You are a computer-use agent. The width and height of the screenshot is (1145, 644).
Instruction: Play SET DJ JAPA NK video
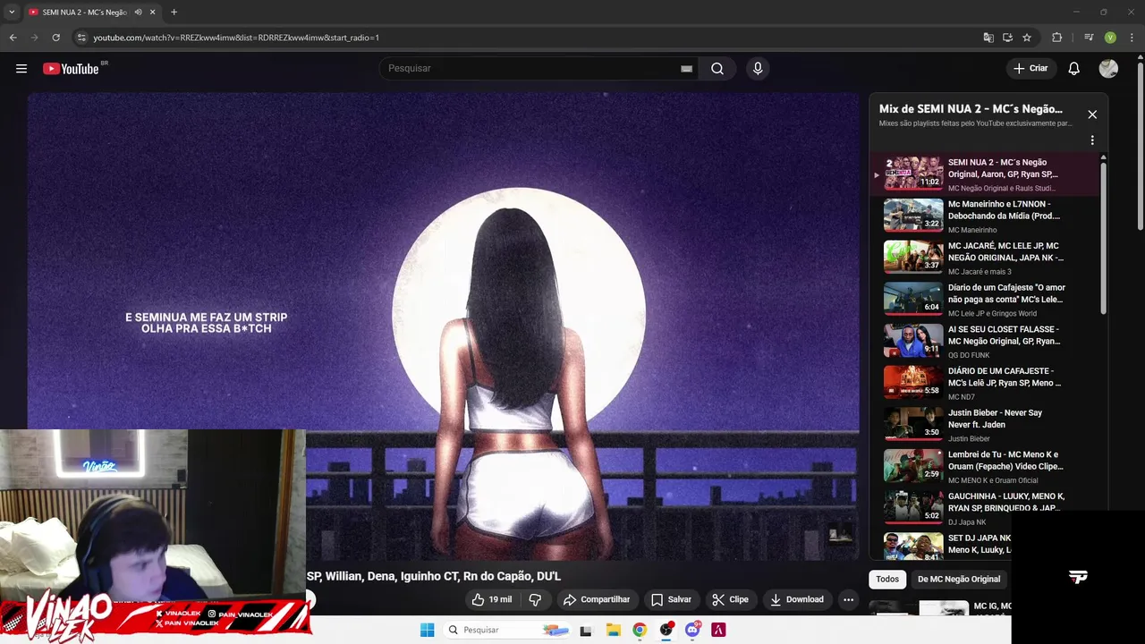click(946, 546)
